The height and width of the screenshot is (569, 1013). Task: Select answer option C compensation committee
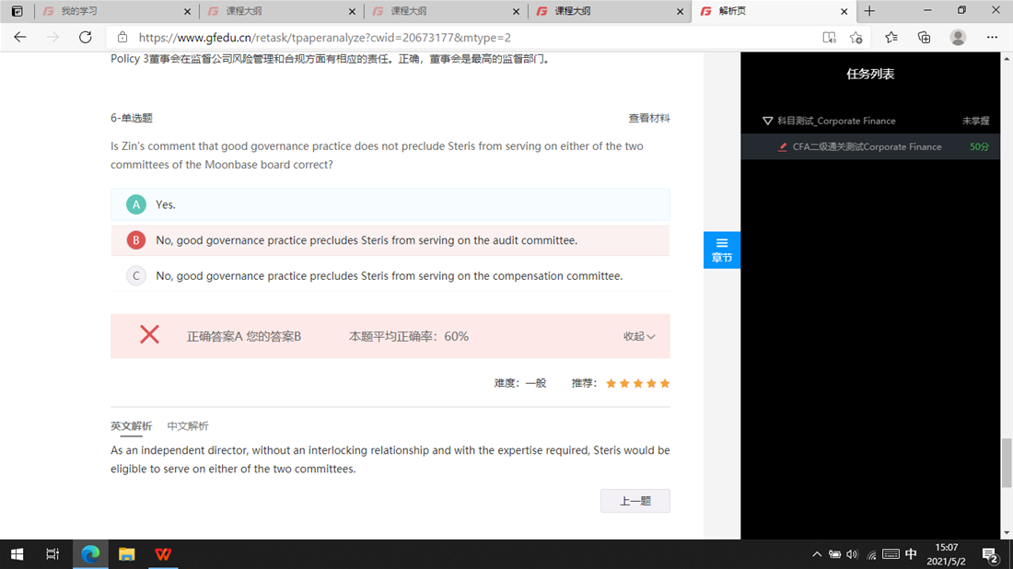[x=390, y=276]
